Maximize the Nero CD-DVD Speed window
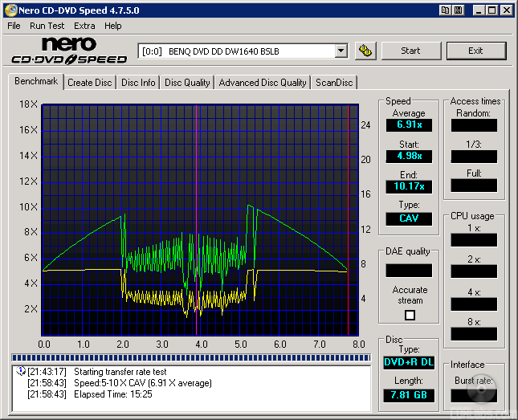The width and height of the screenshot is (518, 420). click(x=491, y=10)
